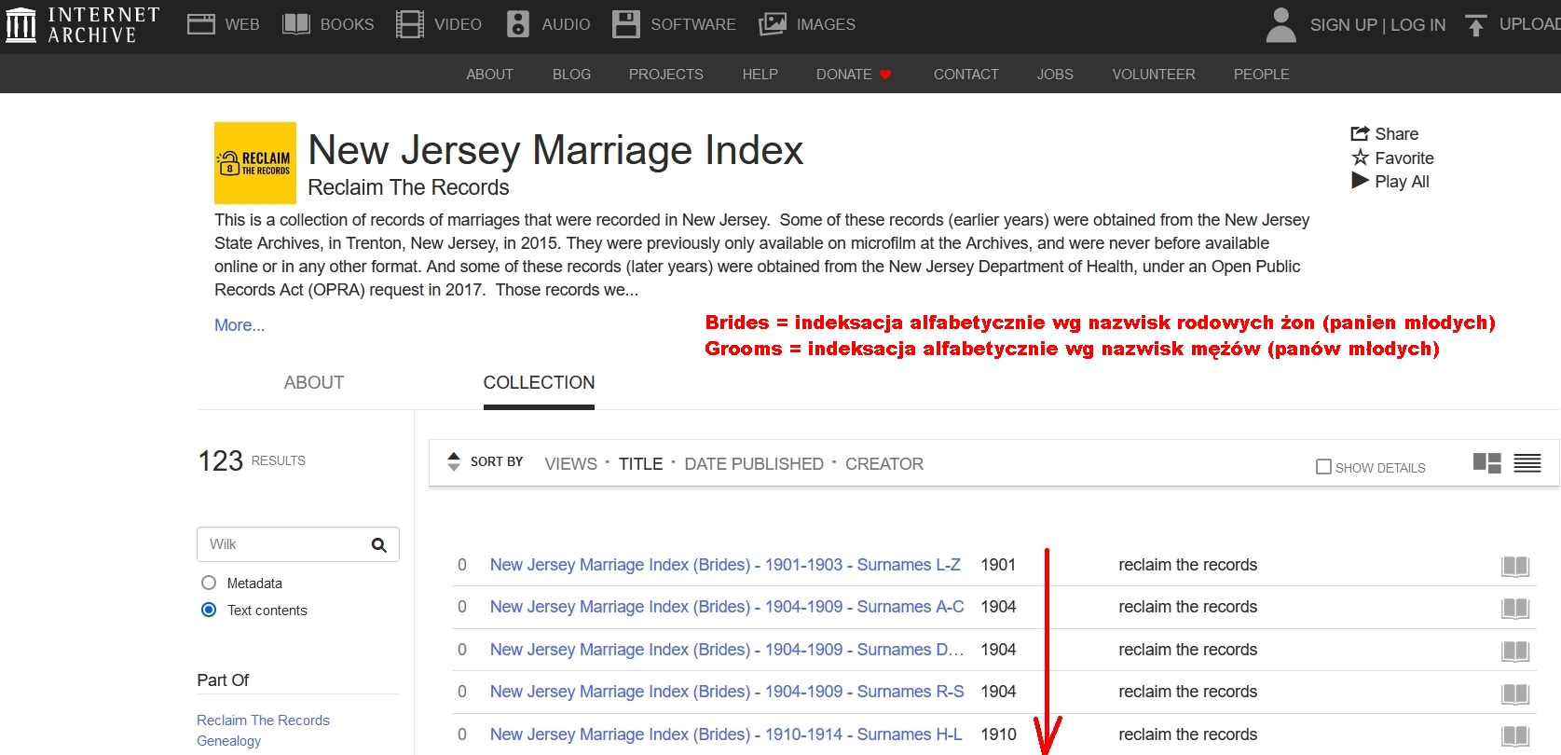Switch to tile grid view
The image size is (1561, 755).
point(1487,462)
